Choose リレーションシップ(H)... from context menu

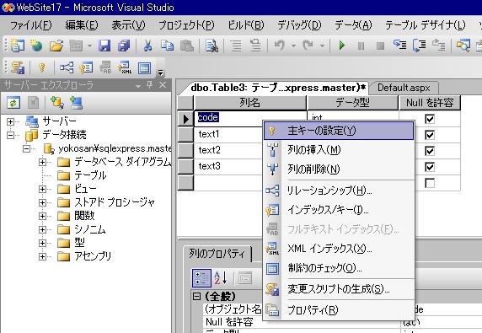pos(339,191)
